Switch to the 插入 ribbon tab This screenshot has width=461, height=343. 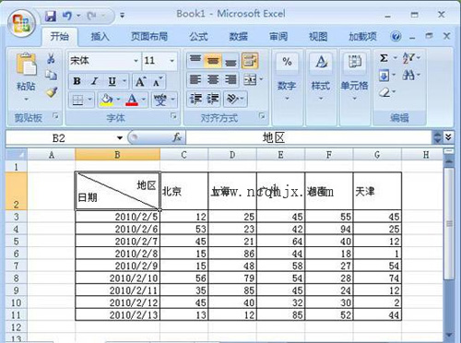pyautogui.click(x=100, y=37)
